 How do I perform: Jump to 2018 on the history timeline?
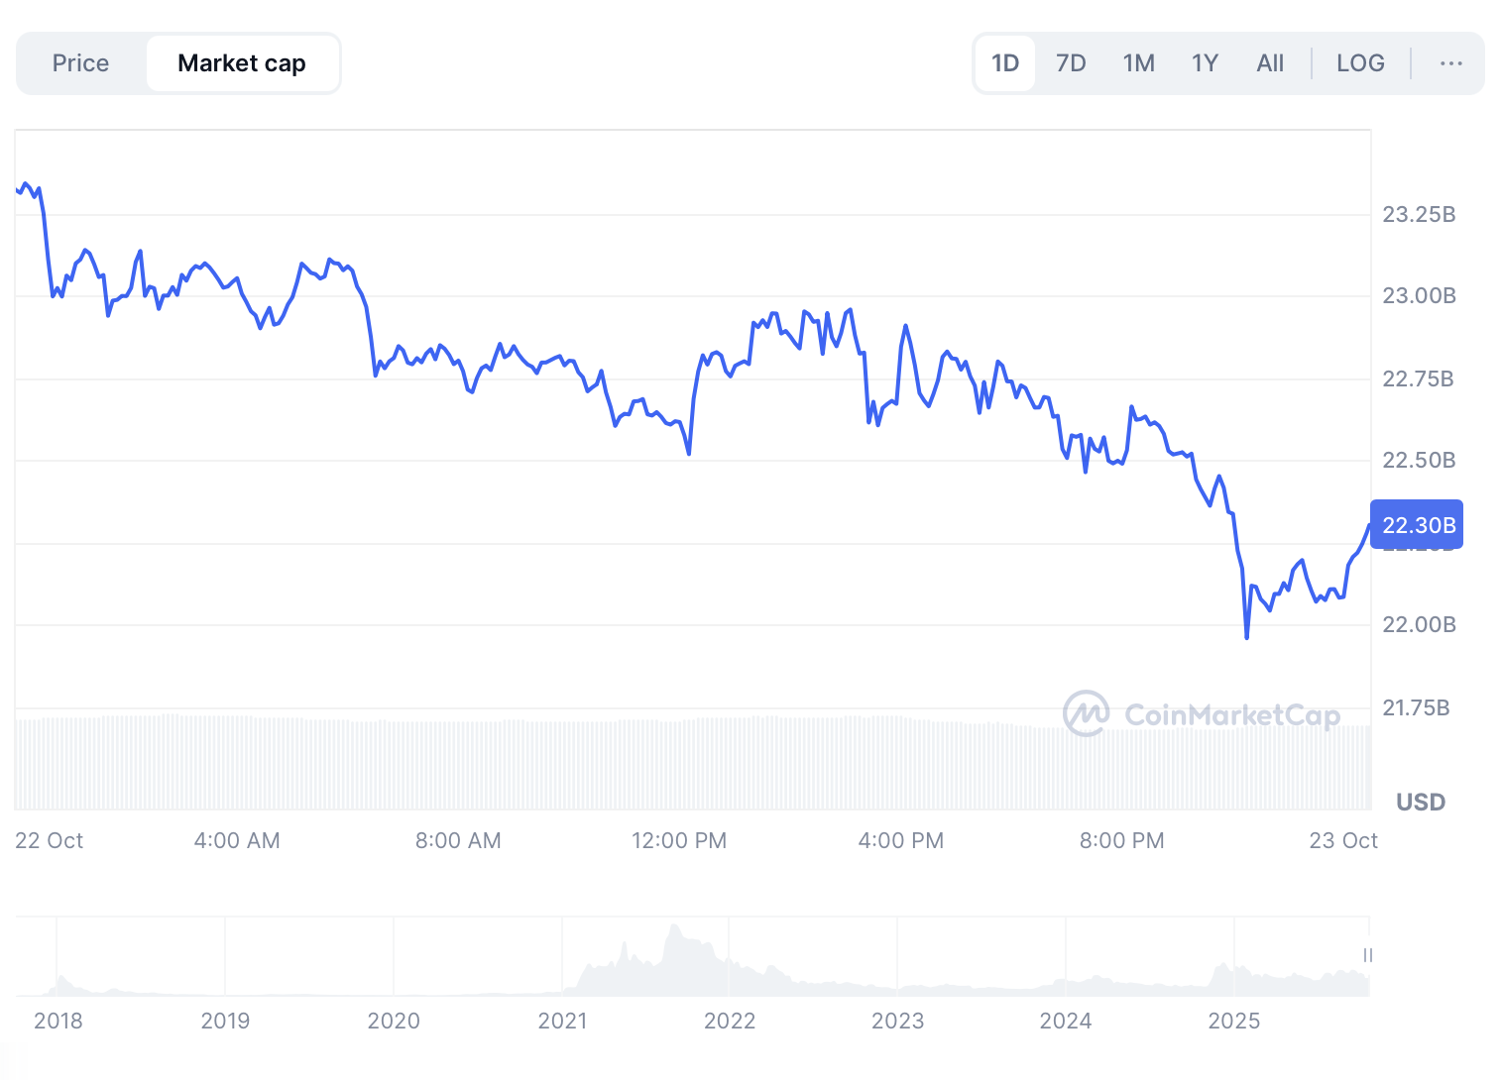coord(58,1021)
